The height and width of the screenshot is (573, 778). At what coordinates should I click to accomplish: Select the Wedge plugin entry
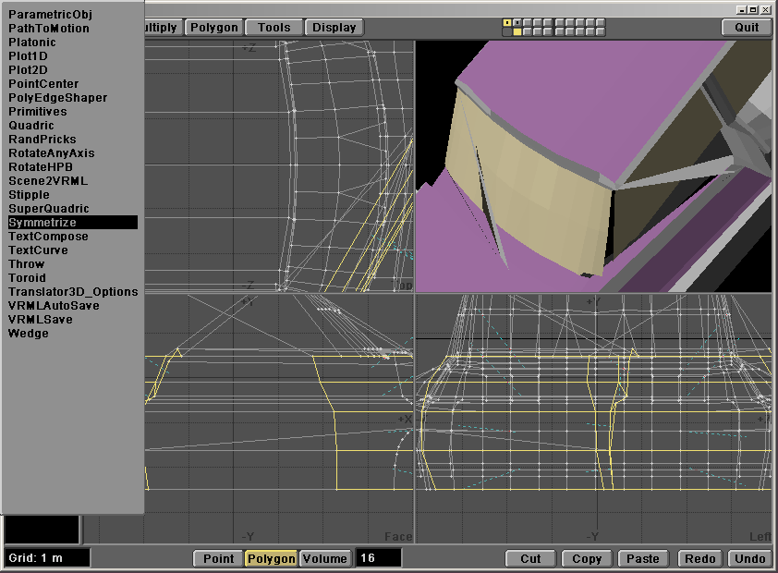(29, 334)
